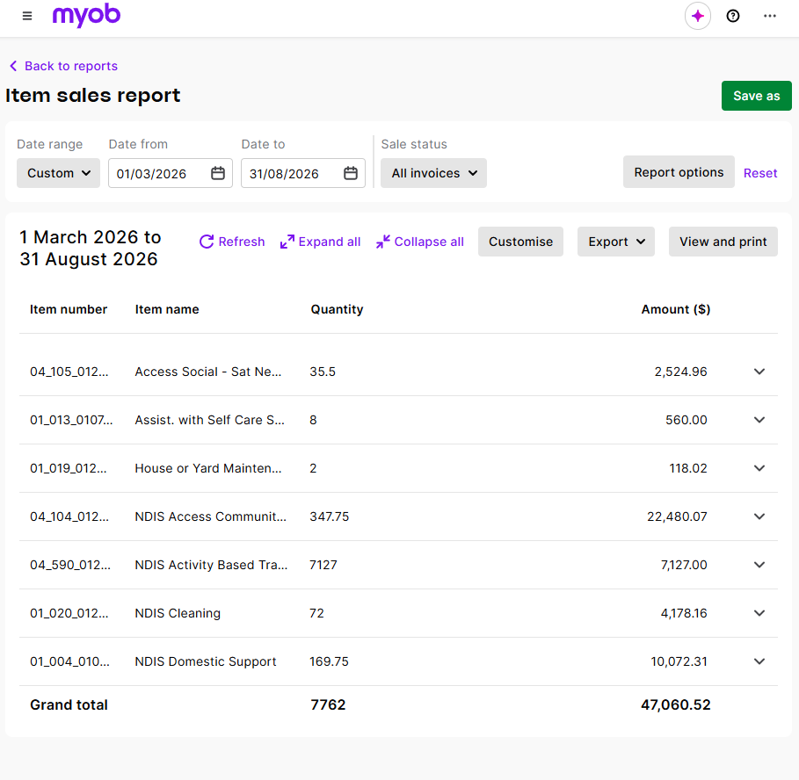Click the Item number column header
Screen dimensions: 799x780
click(x=69, y=309)
